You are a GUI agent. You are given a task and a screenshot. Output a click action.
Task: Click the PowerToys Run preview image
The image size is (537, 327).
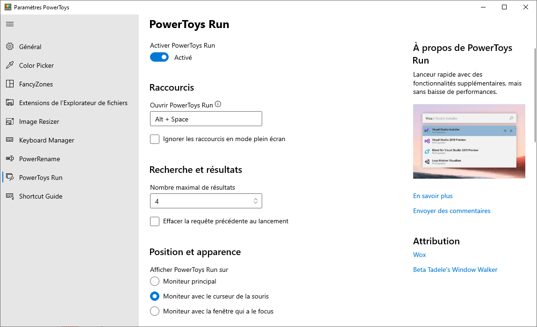(469, 142)
